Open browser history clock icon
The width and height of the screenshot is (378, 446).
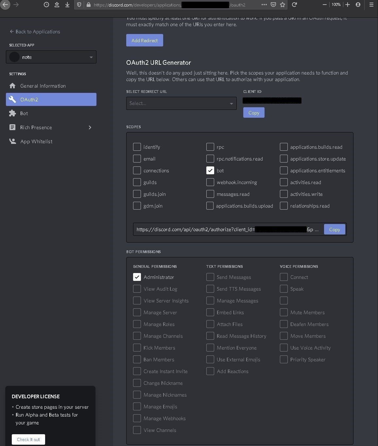[x=46, y=5]
